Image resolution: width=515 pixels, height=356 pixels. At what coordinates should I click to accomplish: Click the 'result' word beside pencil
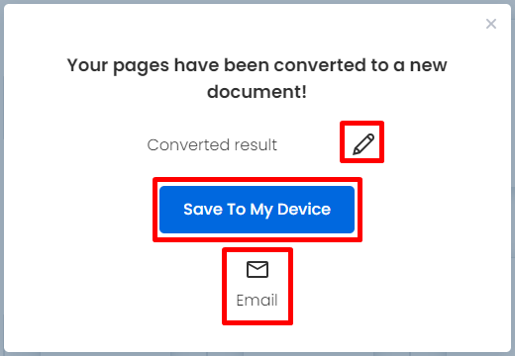(x=256, y=145)
